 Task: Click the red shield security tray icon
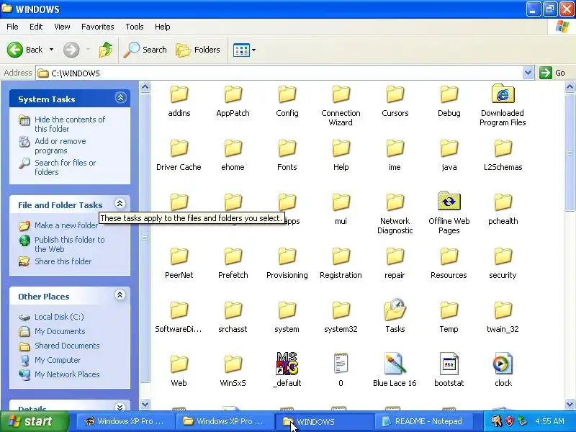509,421
